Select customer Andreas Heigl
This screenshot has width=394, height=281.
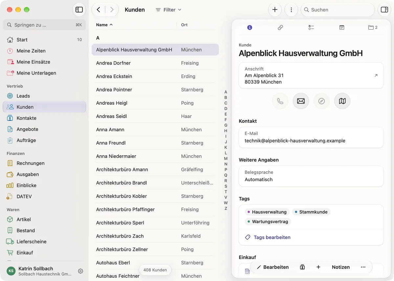tap(155, 103)
